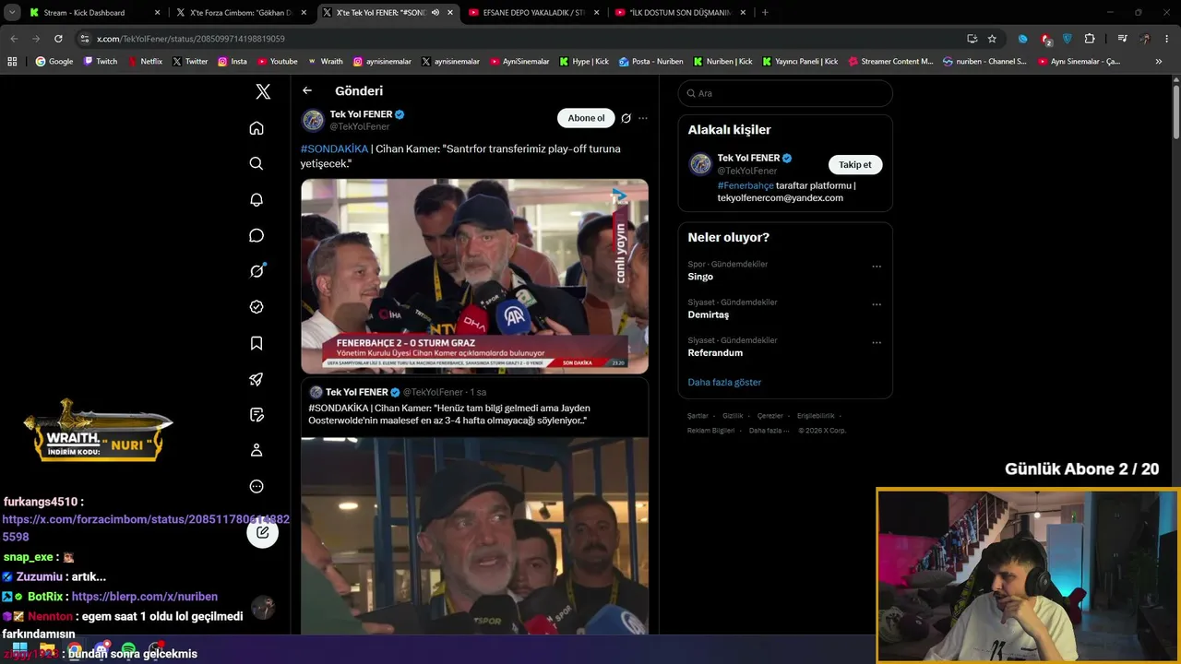Open the Demirtaş trending topic
Image resolution: width=1181 pixels, height=664 pixels.
click(709, 314)
